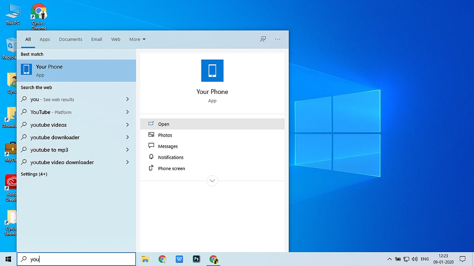Launch Phone screen from the action list
Viewport: 474px width, 266px height.
(x=171, y=168)
